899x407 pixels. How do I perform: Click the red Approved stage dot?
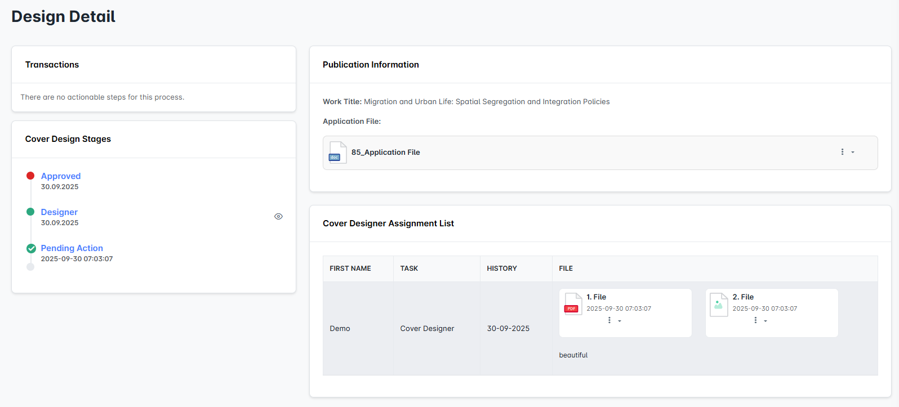tap(30, 176)
